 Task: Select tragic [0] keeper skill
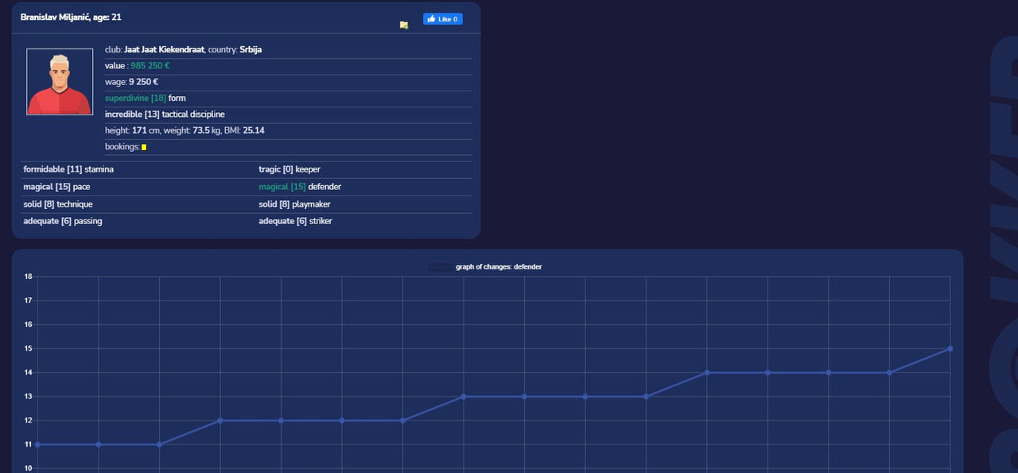289,169
